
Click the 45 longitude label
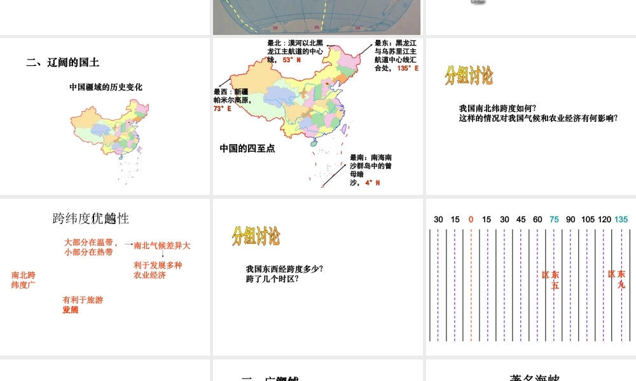coord(521,220)
